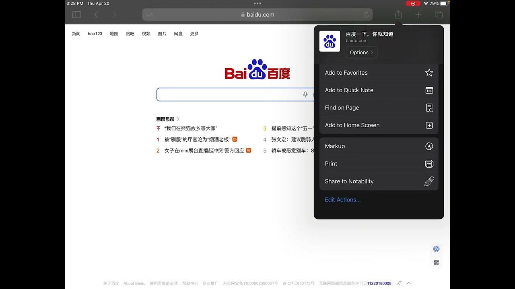Show tab overview icon
This screenshot has width=515, height=289.
tap(439, 15)
